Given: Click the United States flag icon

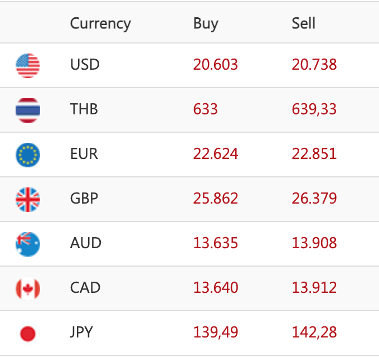Looking at the screenshot, I should point(28,65).
